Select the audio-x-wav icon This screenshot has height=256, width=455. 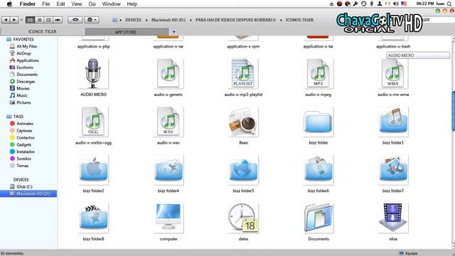168,122
